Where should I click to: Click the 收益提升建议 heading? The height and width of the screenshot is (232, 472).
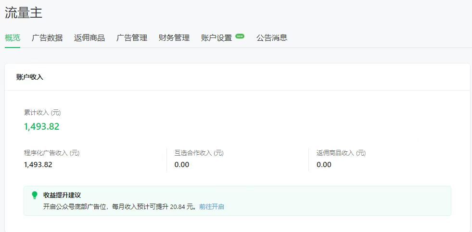[x=62, y=195]
